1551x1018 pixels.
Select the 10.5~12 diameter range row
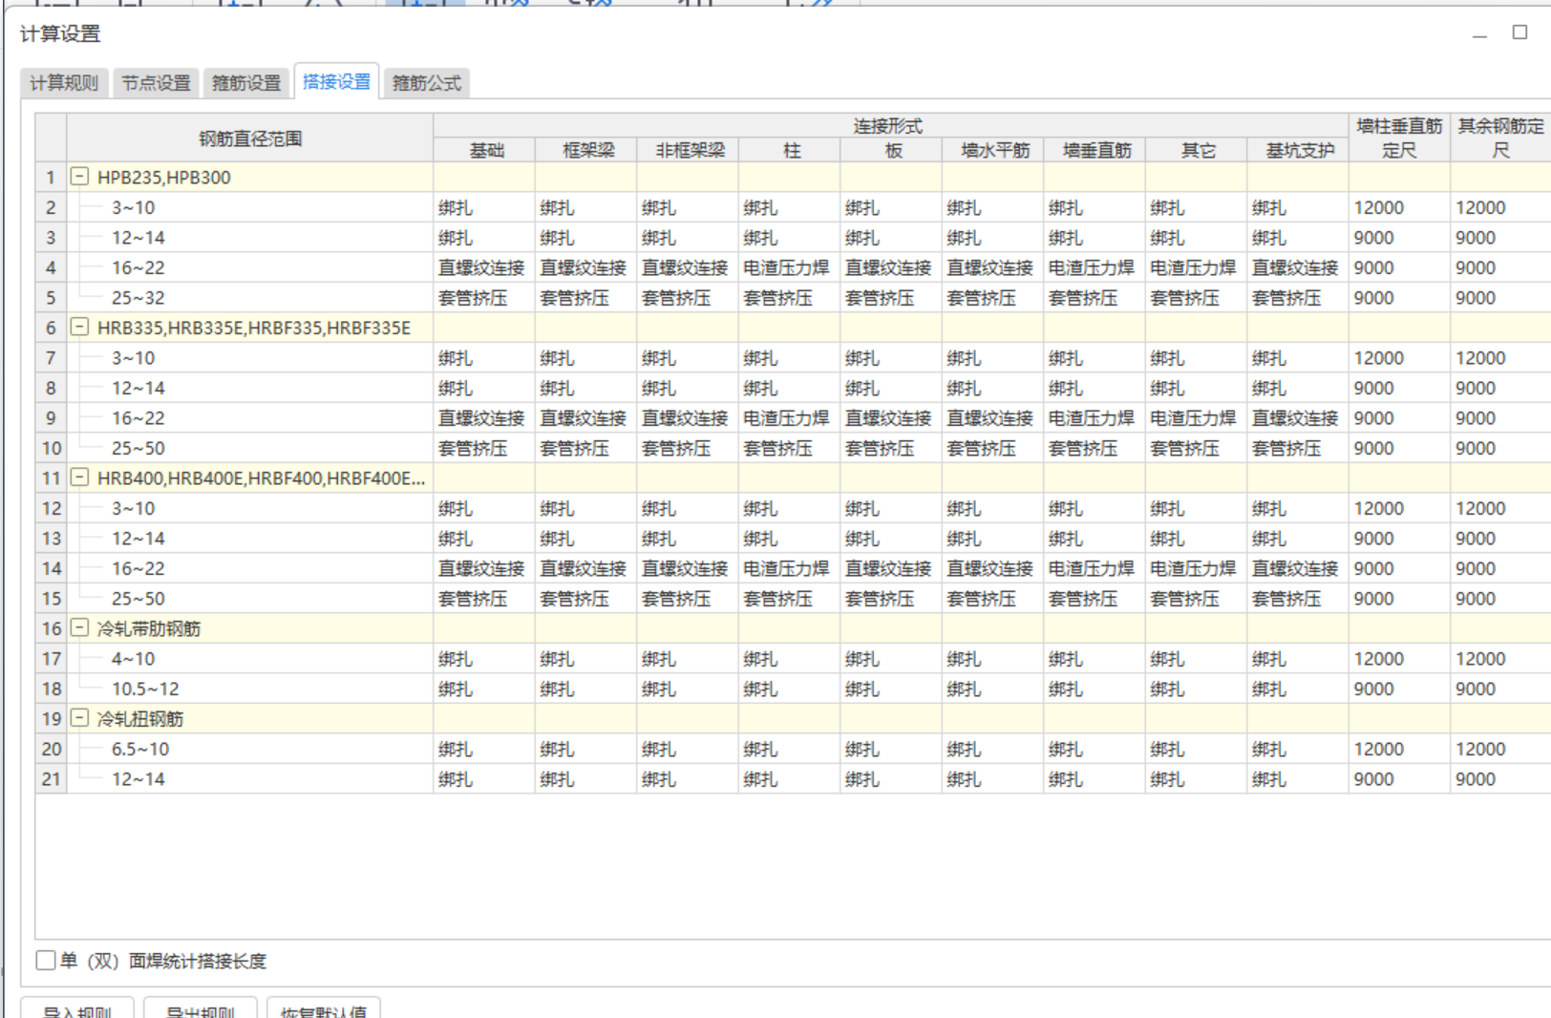[250, 689]
